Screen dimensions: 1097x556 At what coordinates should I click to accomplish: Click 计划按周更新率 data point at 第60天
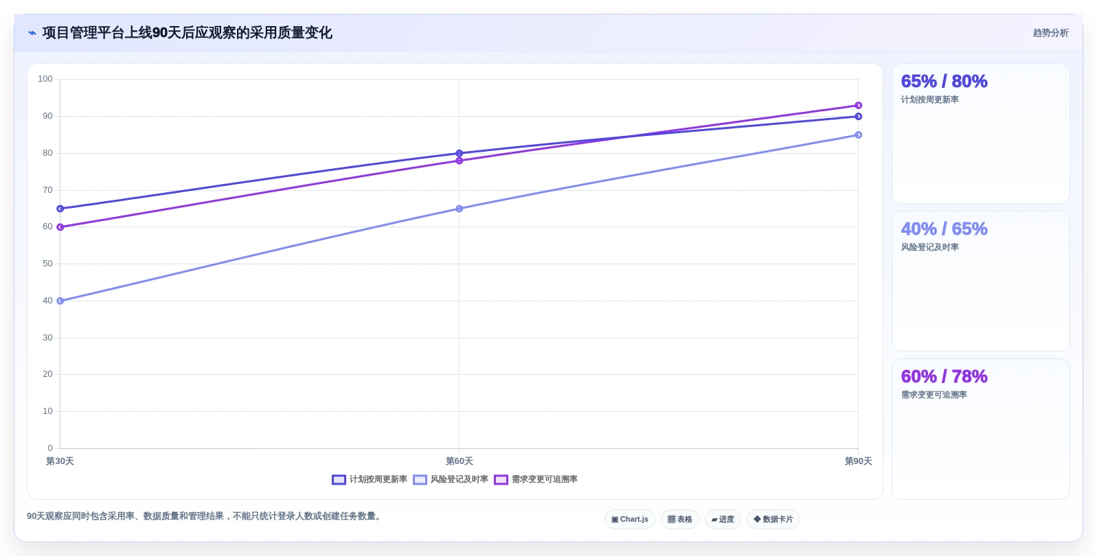(460, 153)
